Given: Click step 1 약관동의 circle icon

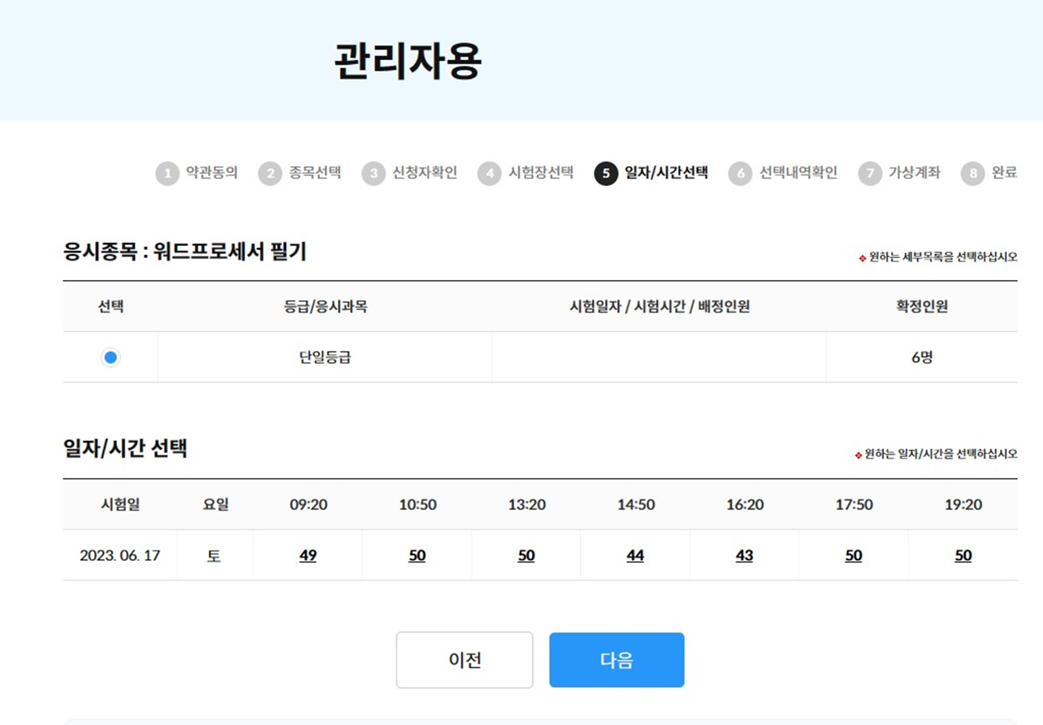Looking at the screenshot, I should [x=167, y=174].
